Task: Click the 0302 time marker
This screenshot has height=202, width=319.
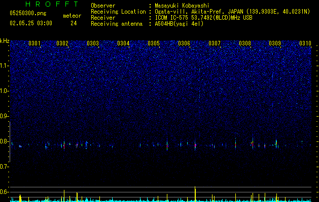Action: click(x=62, y=43)
